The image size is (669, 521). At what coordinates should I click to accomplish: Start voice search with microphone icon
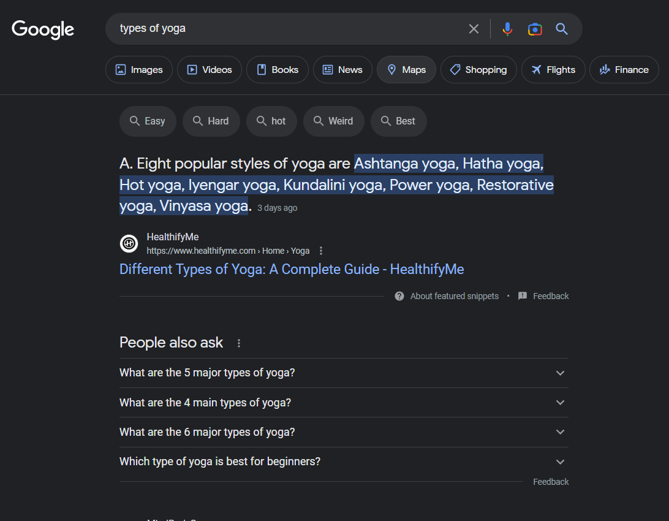507,29
